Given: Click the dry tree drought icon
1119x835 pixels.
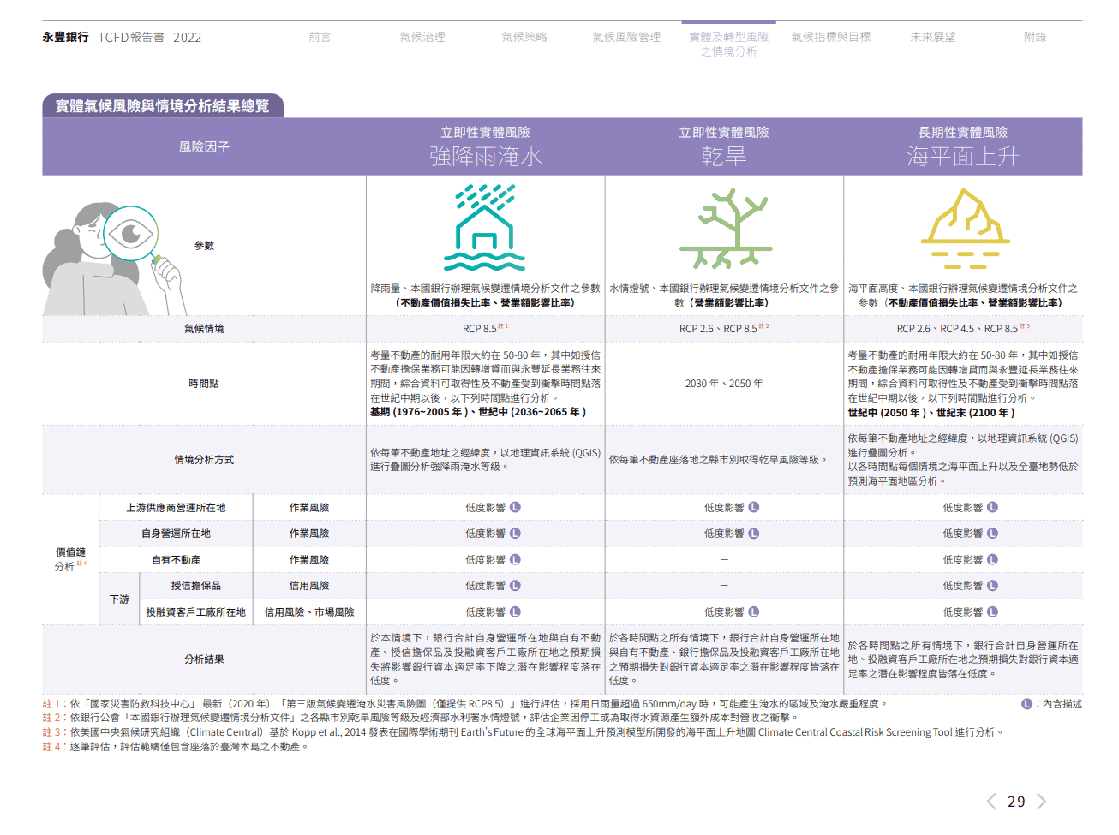Looking at the screenshot, I should (x=725, y=229).
